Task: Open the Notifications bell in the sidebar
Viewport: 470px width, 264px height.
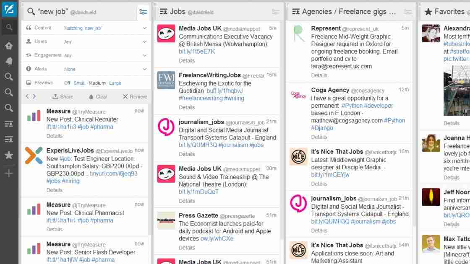Action: (x=9, y=61)
